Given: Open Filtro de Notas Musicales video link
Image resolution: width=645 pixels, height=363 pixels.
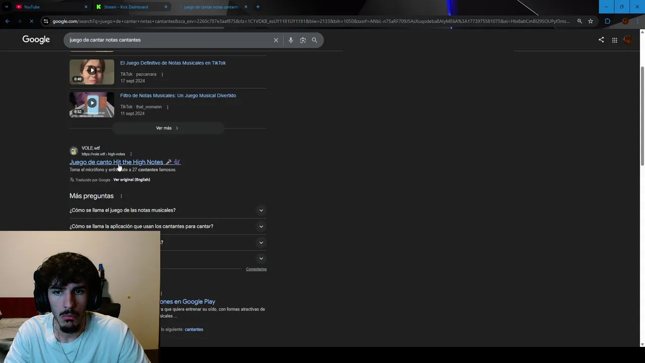Looking at the screenshot, I should (x=178, y=95).
